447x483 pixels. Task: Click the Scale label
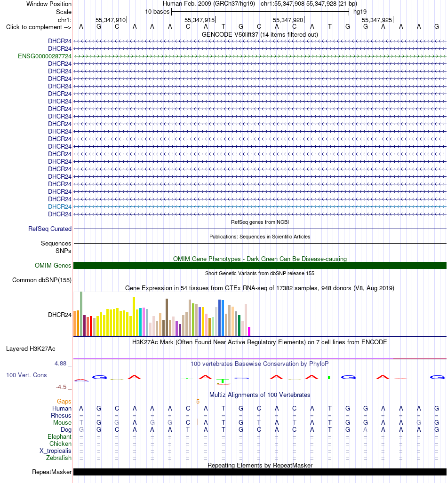tap(64, 12)
